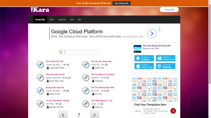This screenshot has height=118, width=211.
Task: Click headphone icon beside 10.1K
Action: coord(107,78)
